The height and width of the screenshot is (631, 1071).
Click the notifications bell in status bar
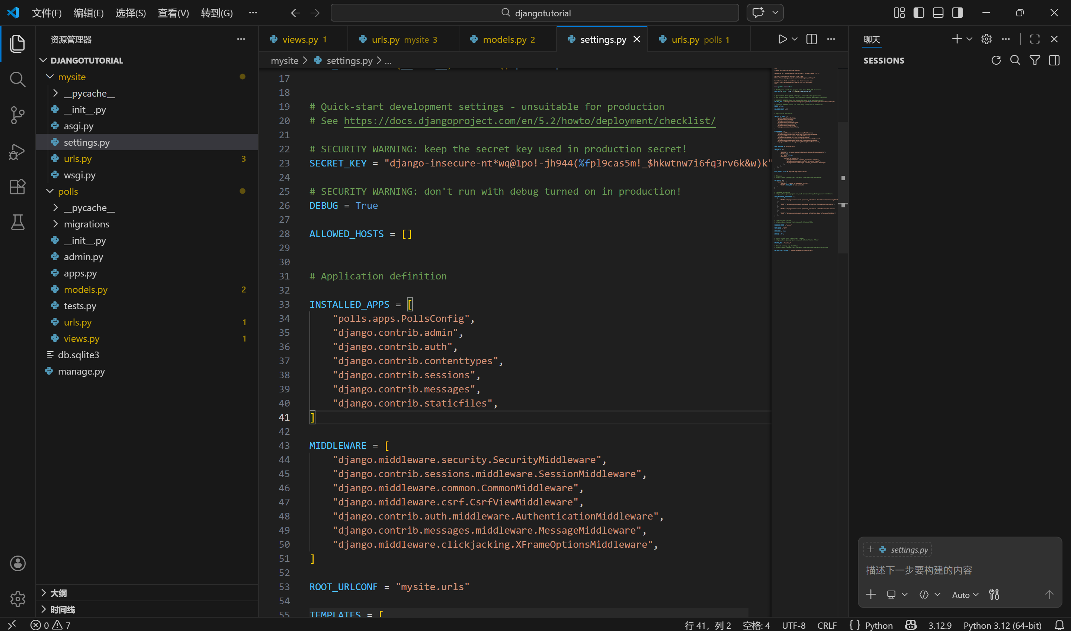click(x=1059, y=625)
